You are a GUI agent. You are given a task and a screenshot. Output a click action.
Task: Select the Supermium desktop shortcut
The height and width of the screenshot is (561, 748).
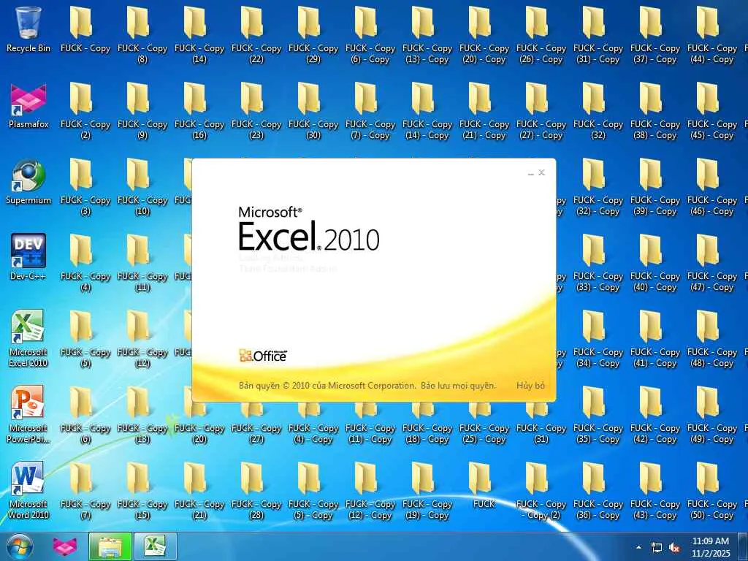28,182
